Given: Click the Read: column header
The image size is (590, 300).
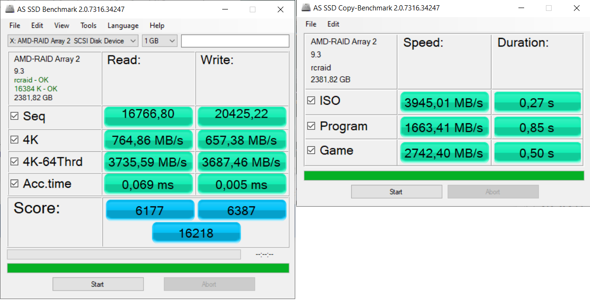Looking at the screenshot, I should (x=123, y=60).
